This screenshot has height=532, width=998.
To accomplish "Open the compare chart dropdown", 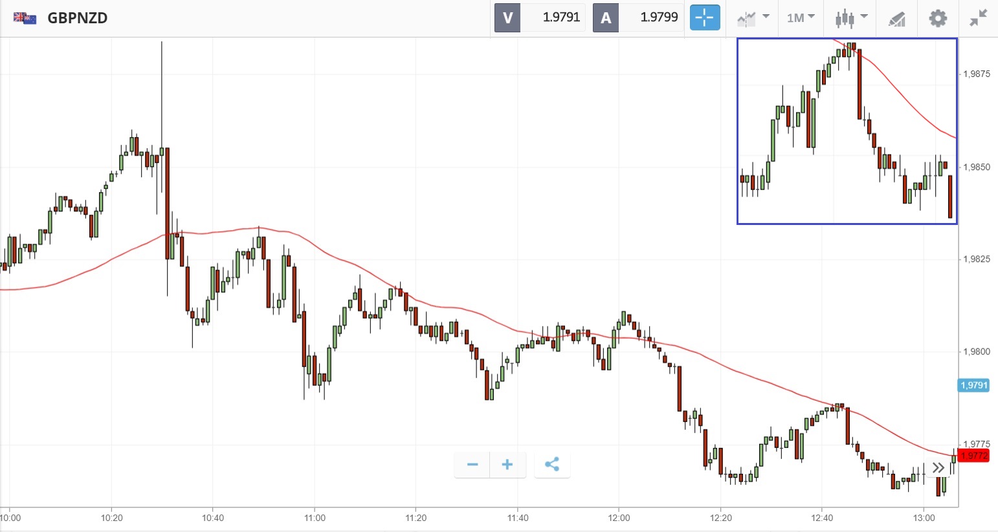I will pyautogui.click(x=753, y=18).
